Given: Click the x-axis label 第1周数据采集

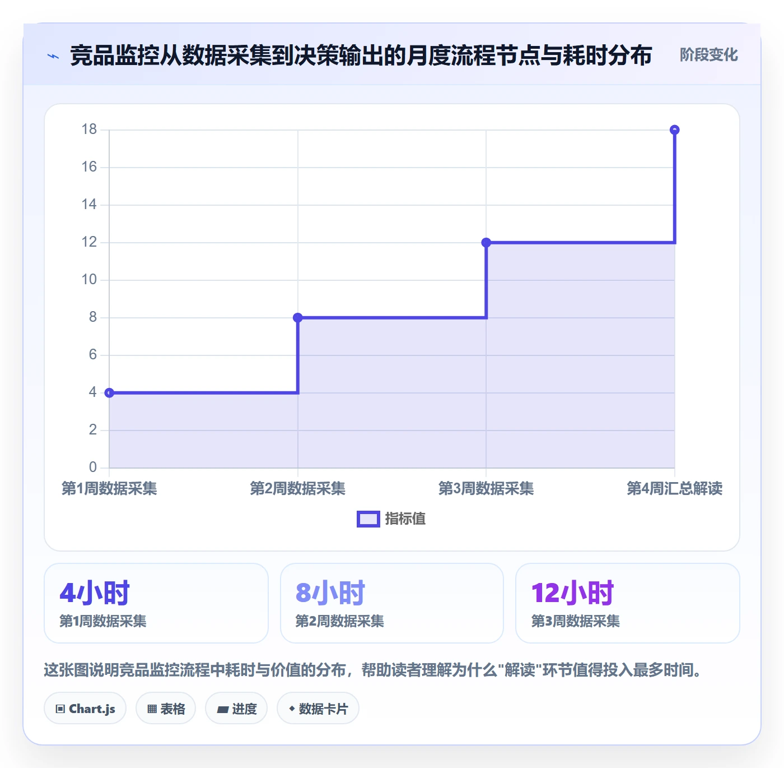Looking at the screenshot, I should [x=109, y=488].
